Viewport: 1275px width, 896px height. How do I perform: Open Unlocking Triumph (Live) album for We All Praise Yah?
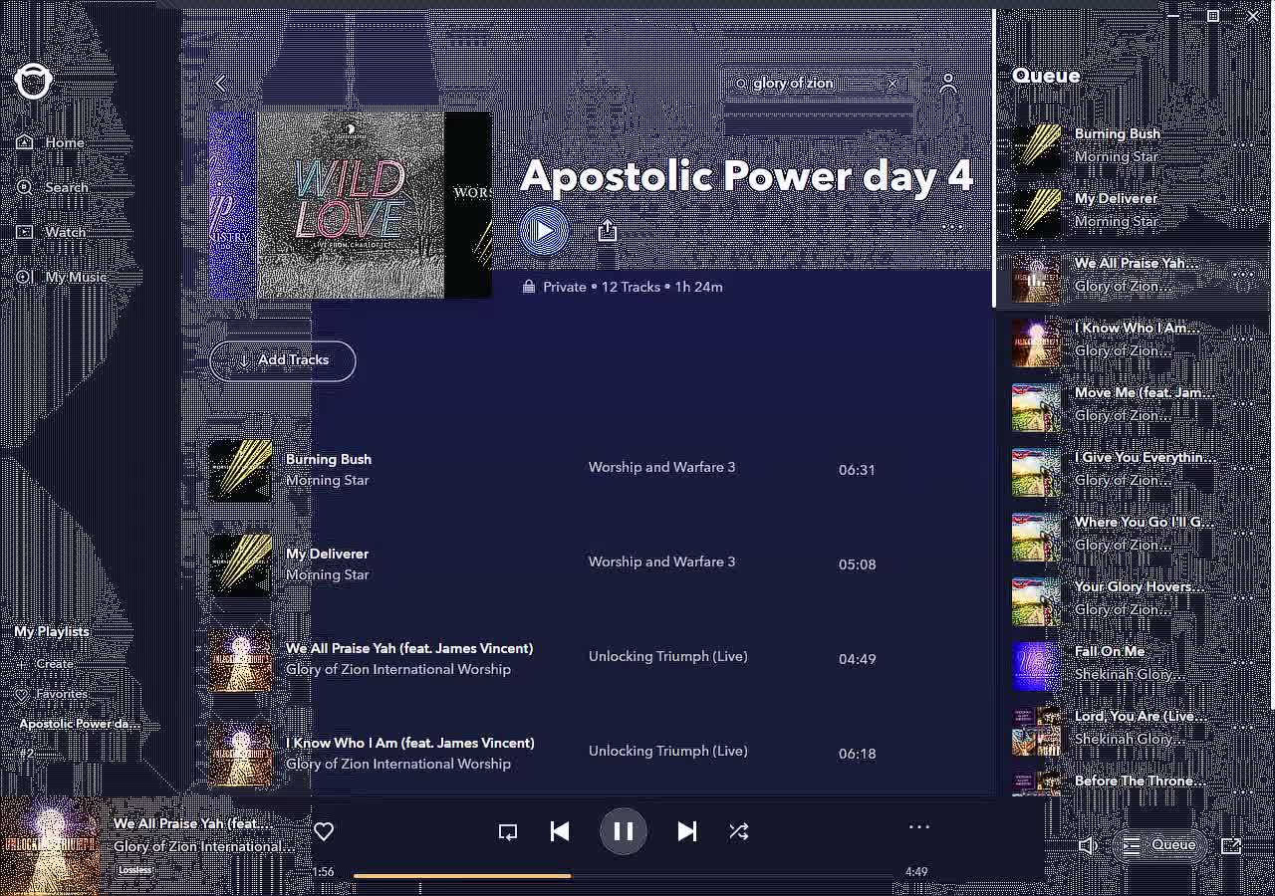tap(667, 656)
